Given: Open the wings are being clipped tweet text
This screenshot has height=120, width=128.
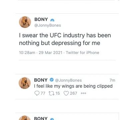Looking at the screenshot, I should coord(73,86).
